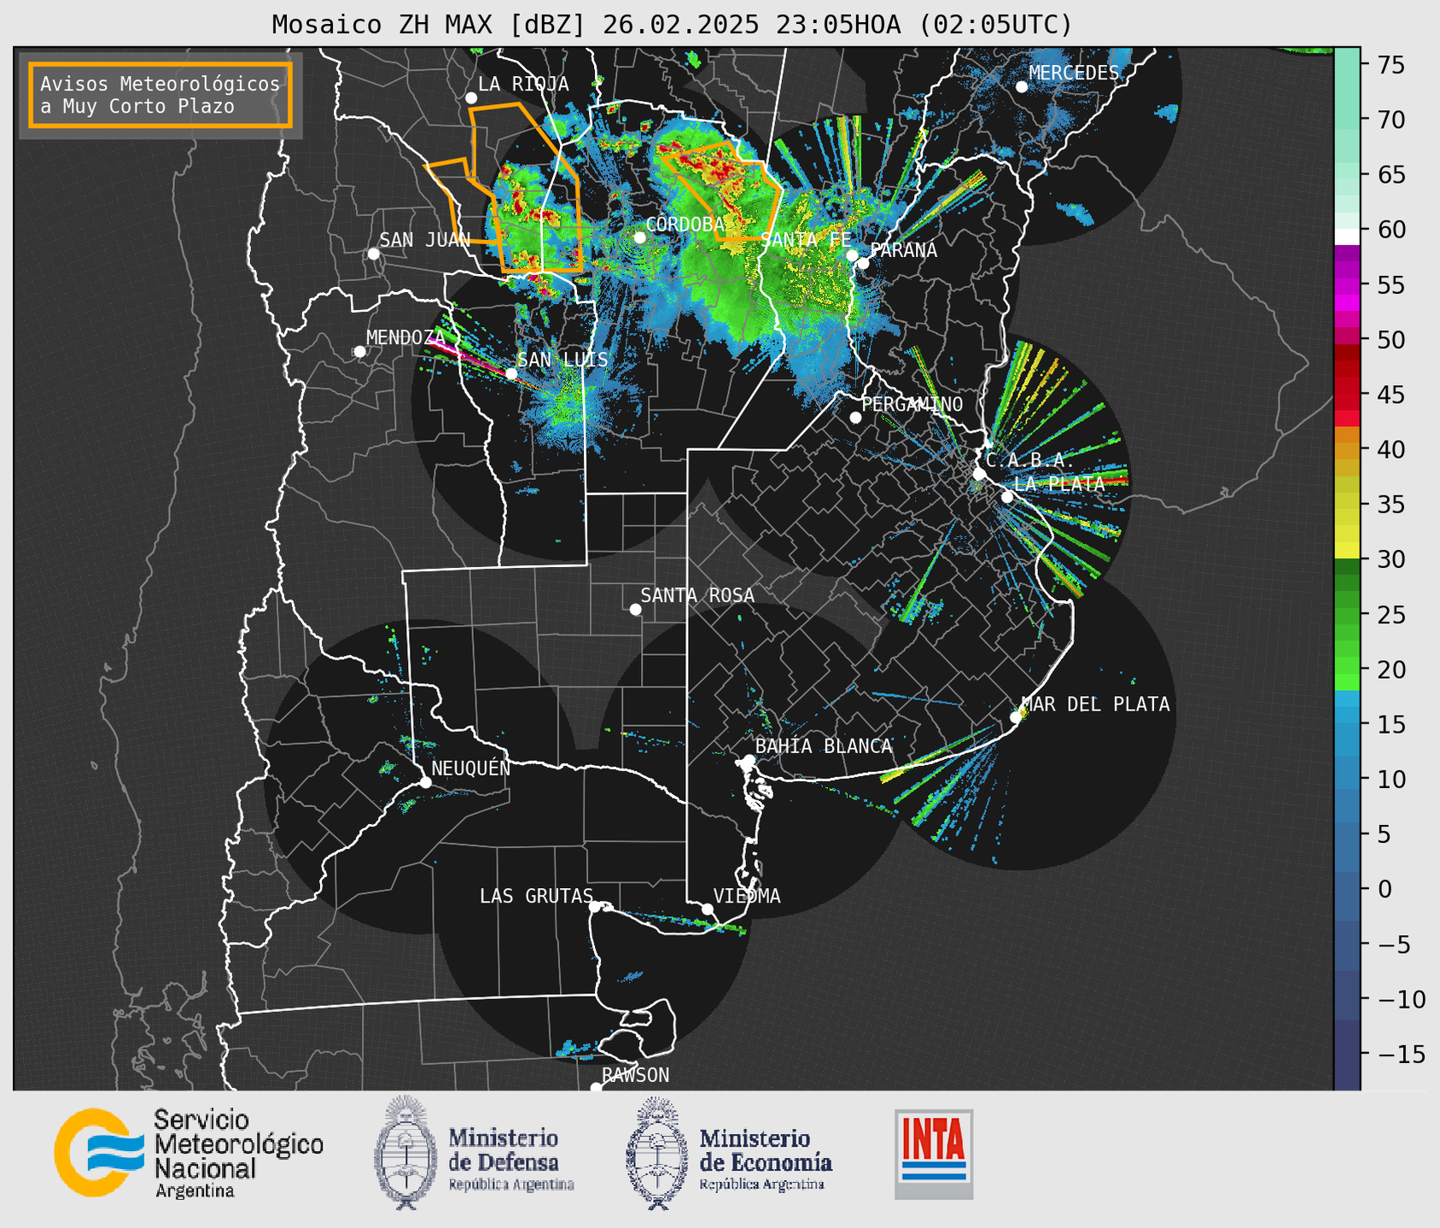This screenshot has width=1440, height=1228.
Task: Click the CORDOBA city label
Action: (685, 224)
